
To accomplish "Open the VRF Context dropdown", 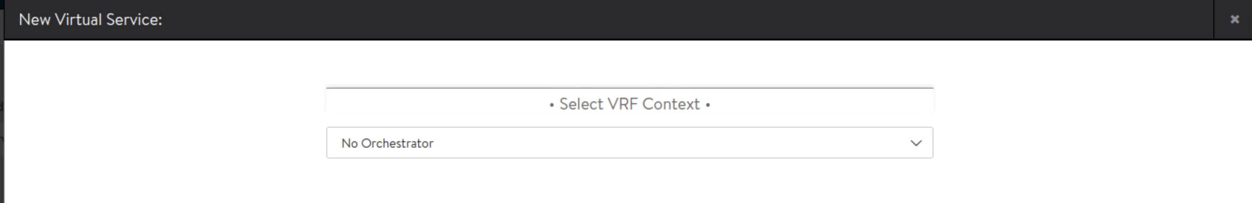I will point(629,143).
